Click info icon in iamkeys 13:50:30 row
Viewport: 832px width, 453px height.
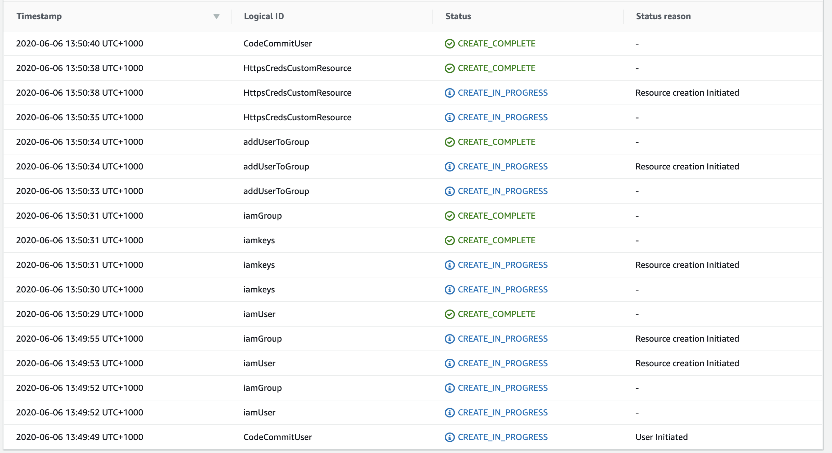coord(449,290)
